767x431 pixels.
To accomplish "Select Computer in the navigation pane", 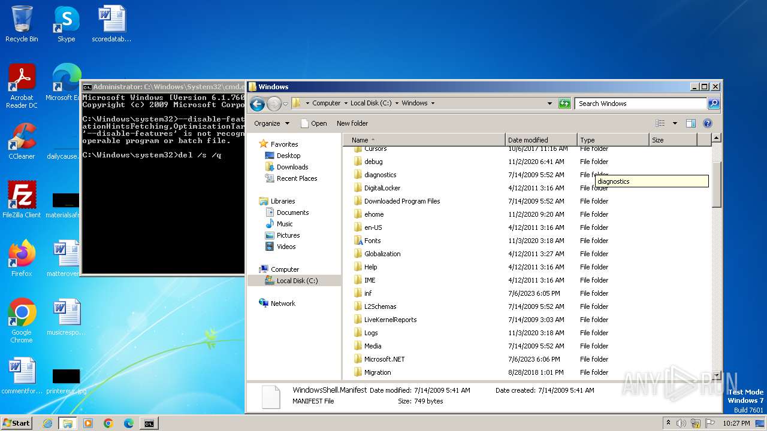I will click(x=285, y=269).
